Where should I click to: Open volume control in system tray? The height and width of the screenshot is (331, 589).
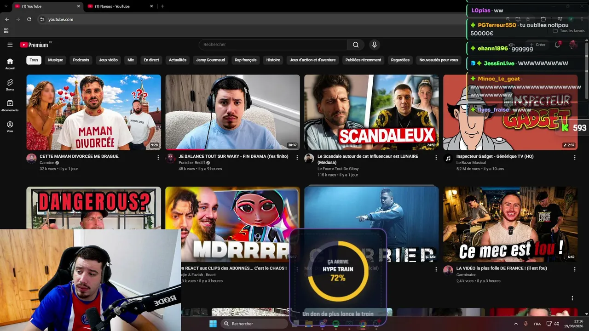(556, 324)
